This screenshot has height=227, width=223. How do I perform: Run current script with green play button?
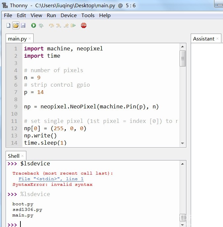(34, 25)
